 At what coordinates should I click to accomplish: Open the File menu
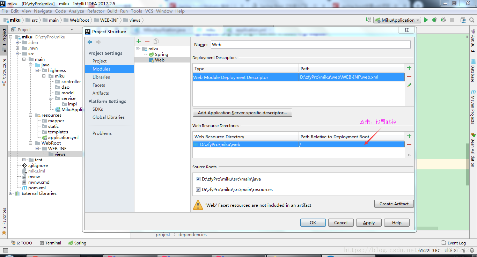coord(5,11)
